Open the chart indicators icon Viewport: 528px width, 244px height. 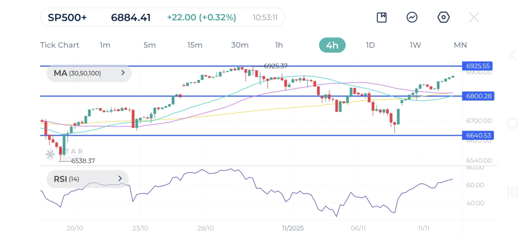412,18
